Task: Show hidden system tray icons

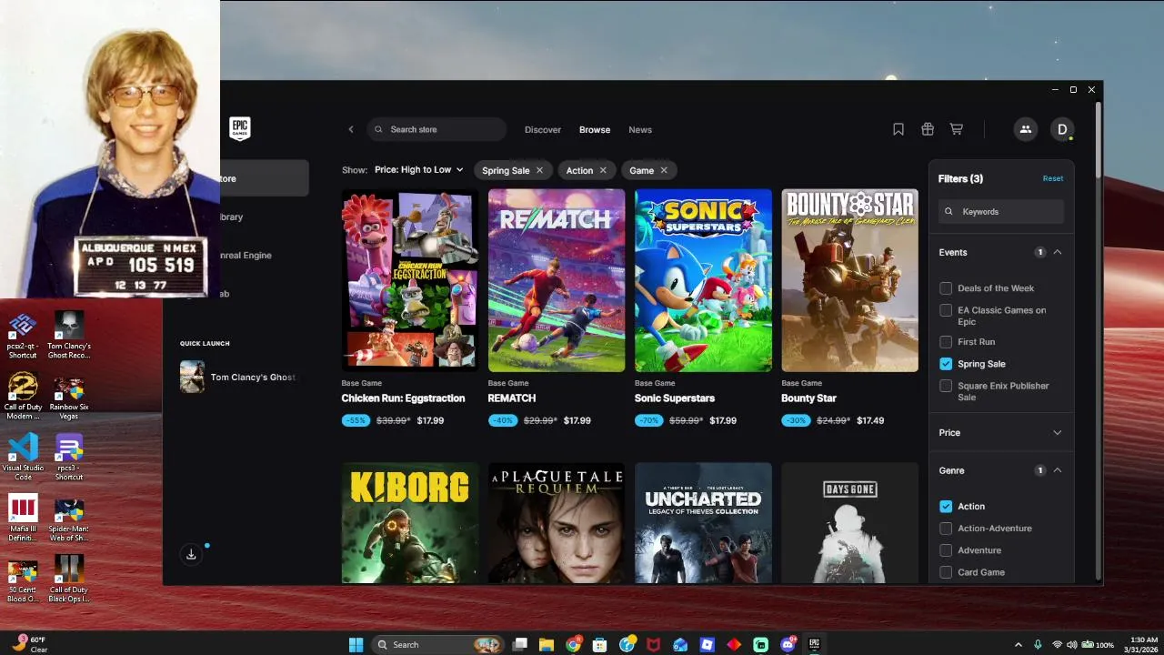Action: [1018, 644]
